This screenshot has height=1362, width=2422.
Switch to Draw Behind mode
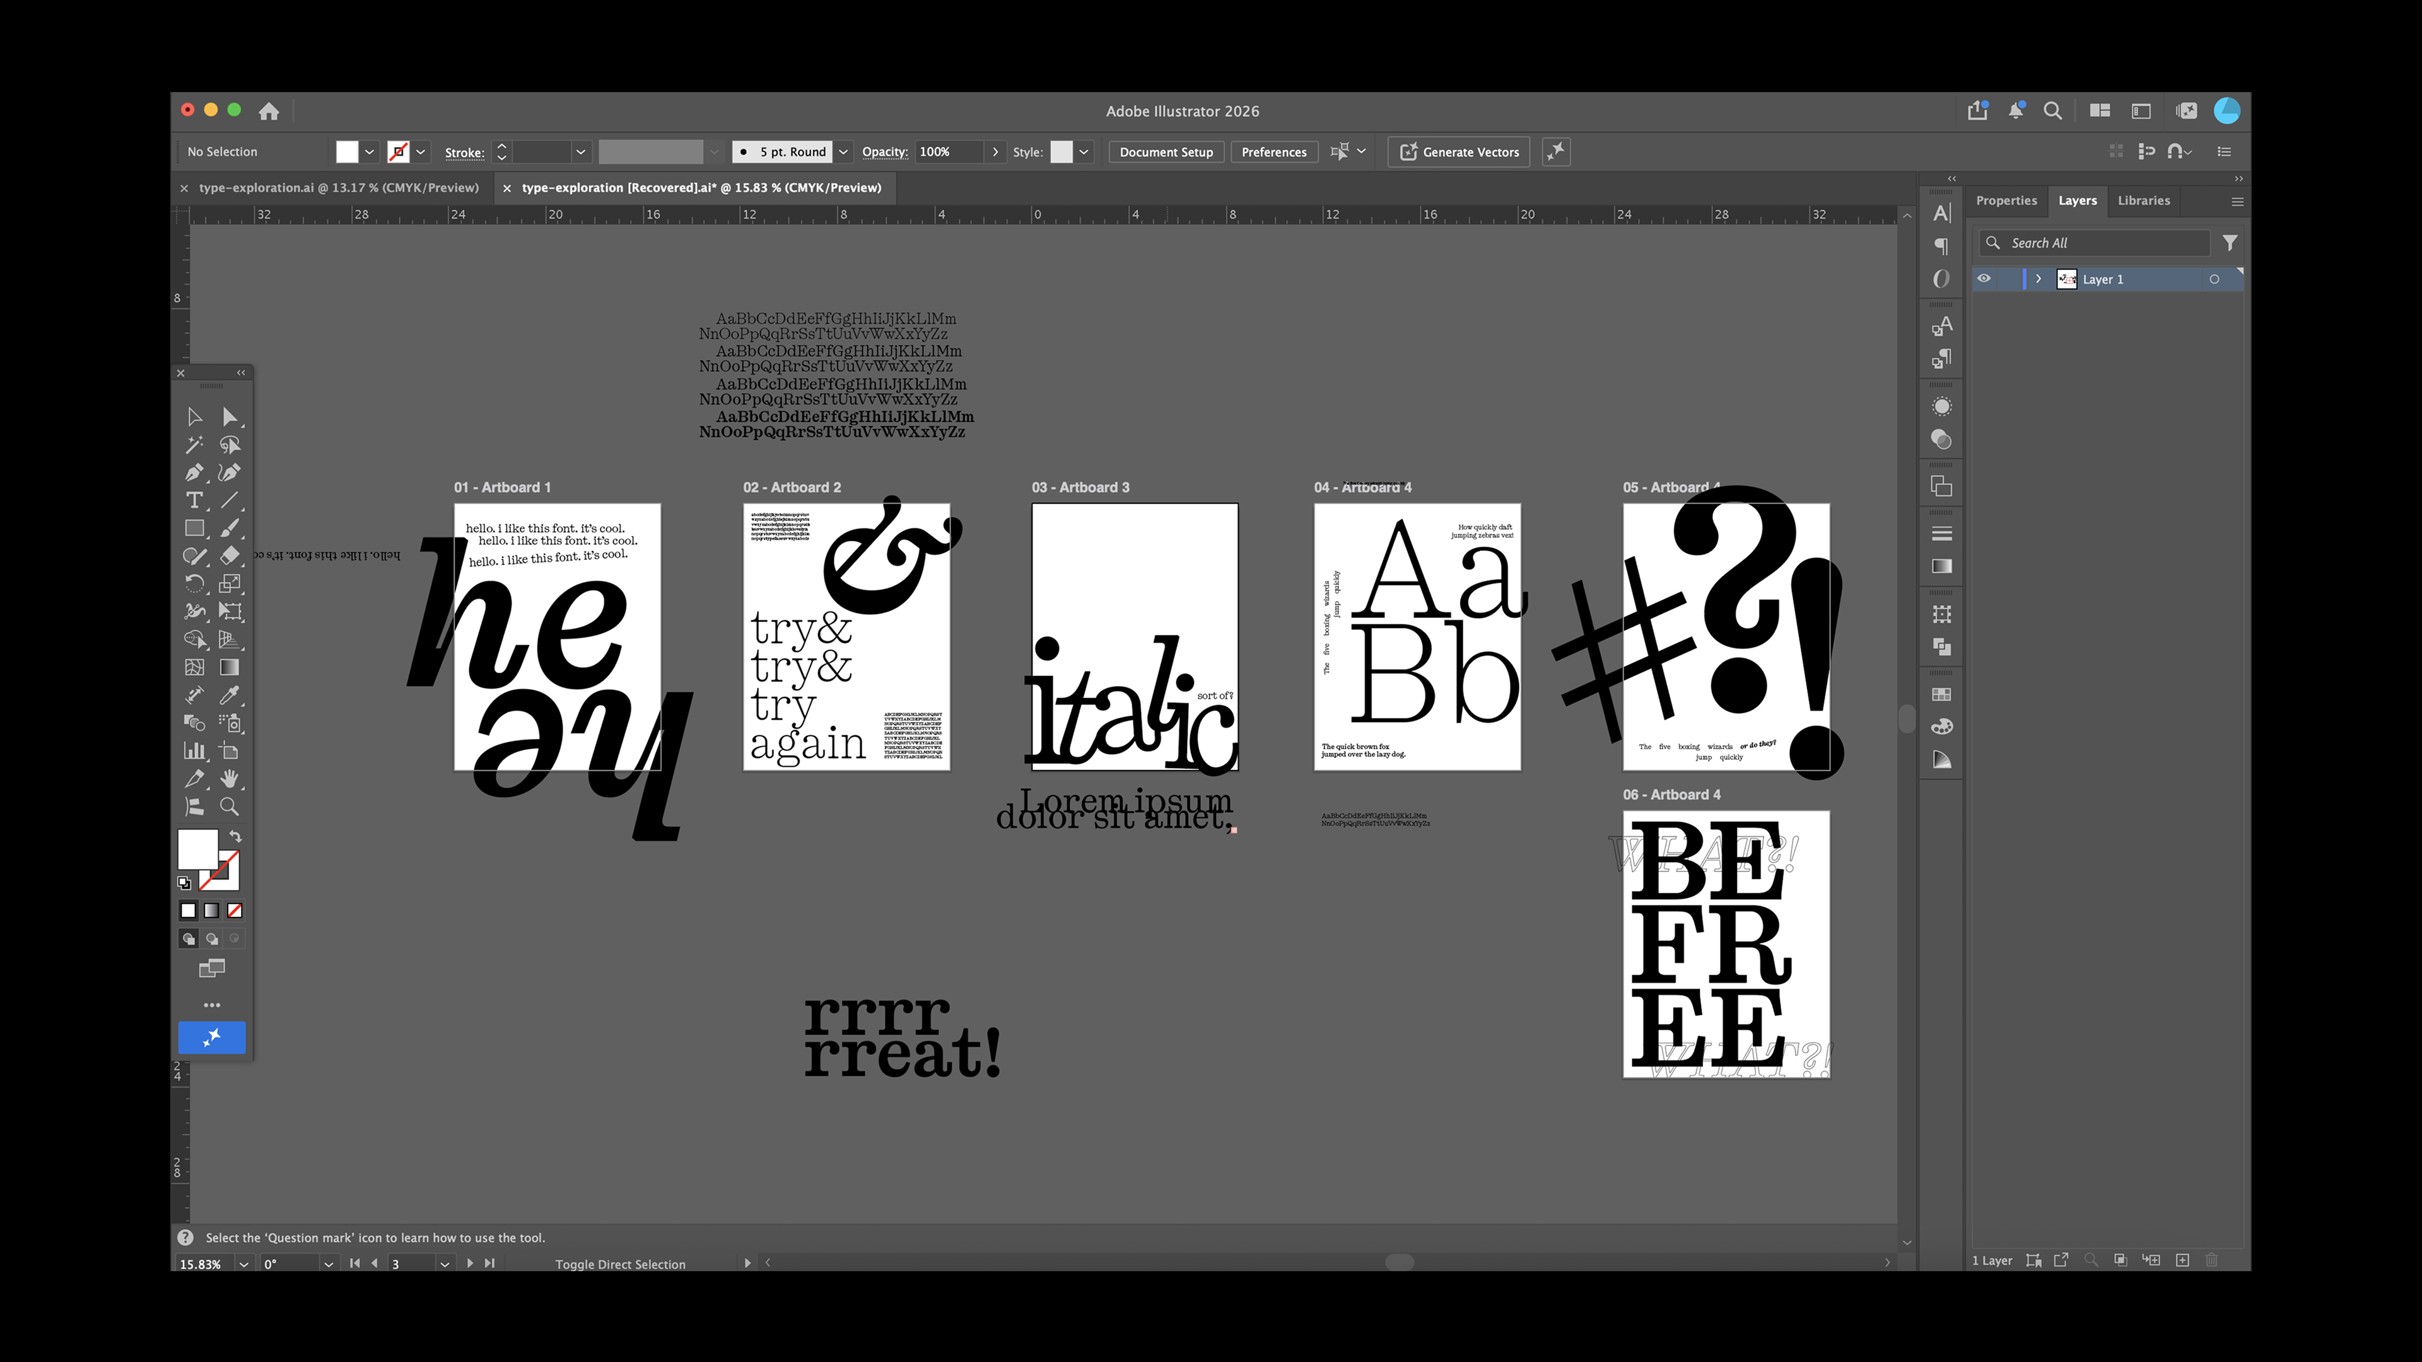[211, 938]
